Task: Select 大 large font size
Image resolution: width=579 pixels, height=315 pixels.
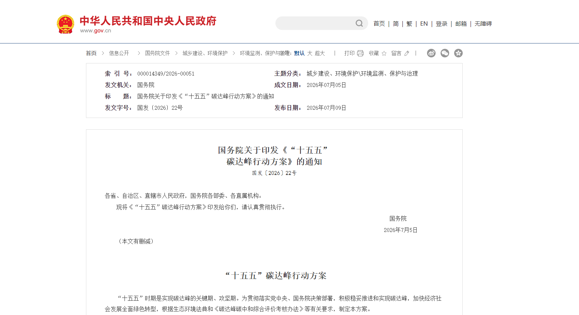Action: coord(310,53)
